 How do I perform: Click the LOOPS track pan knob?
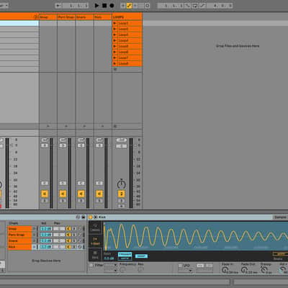(122, 184)
